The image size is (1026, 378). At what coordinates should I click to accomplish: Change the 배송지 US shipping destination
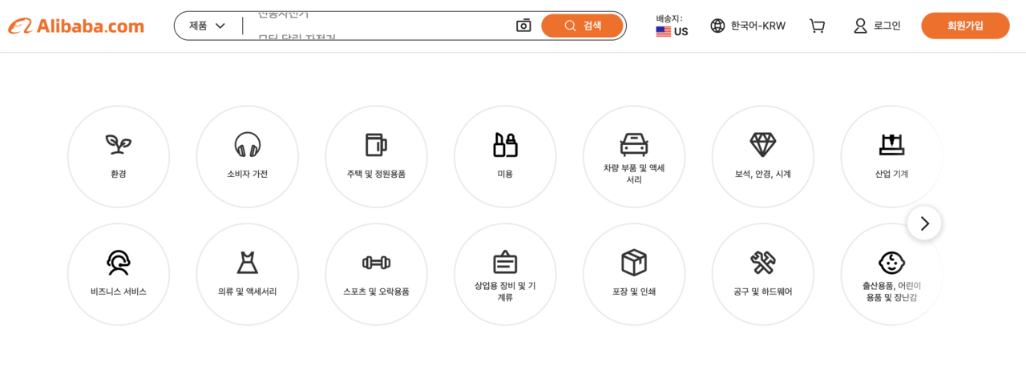click(672, 26)
